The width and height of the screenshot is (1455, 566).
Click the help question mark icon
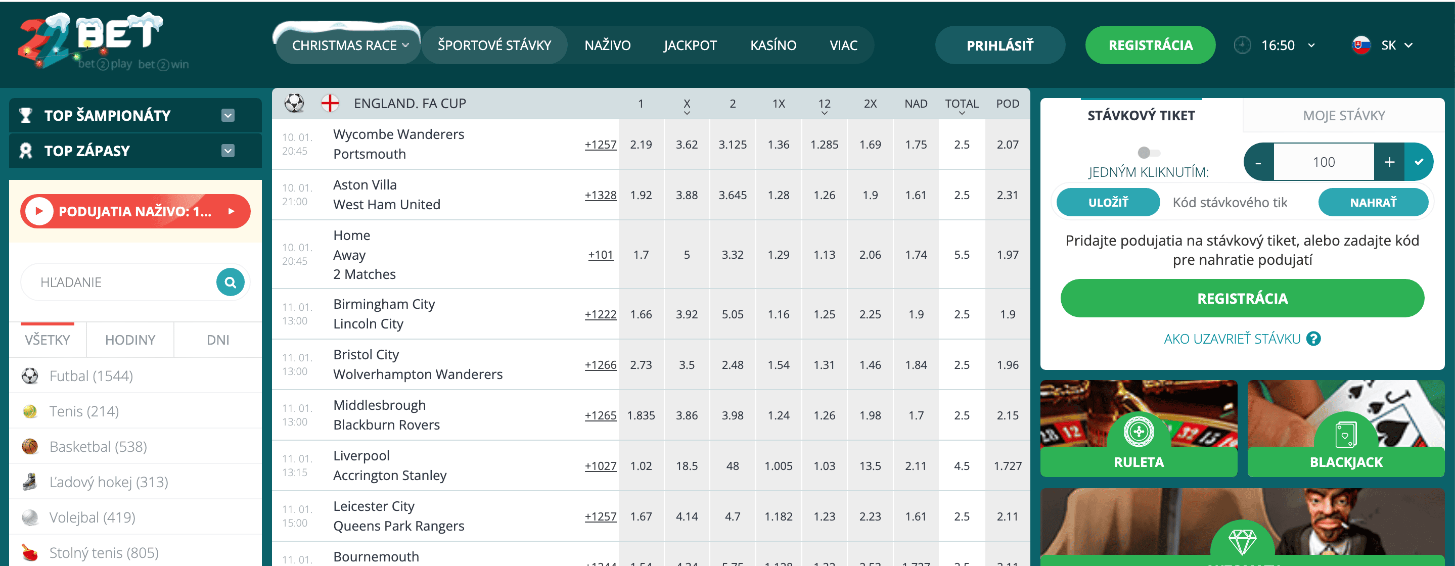tap(1314, 339)
